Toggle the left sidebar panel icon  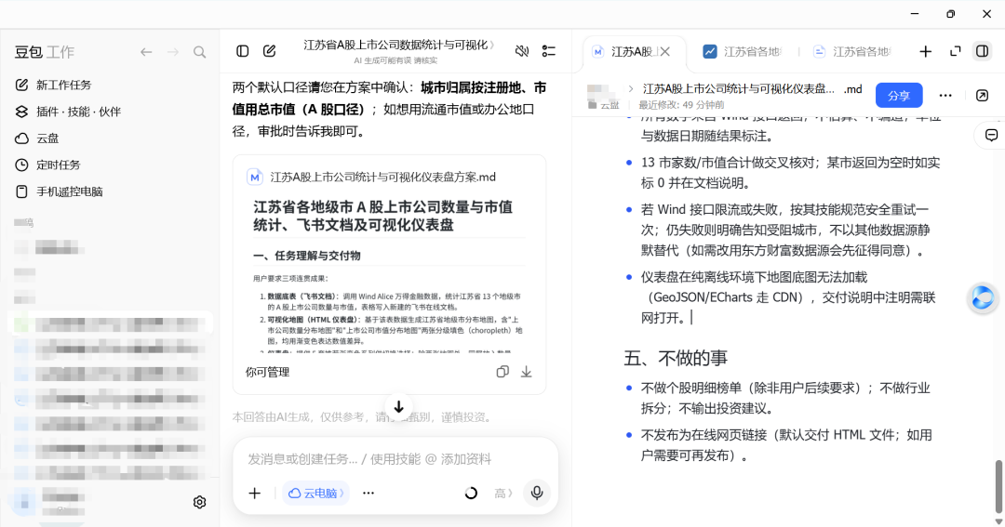click(242, 51)
